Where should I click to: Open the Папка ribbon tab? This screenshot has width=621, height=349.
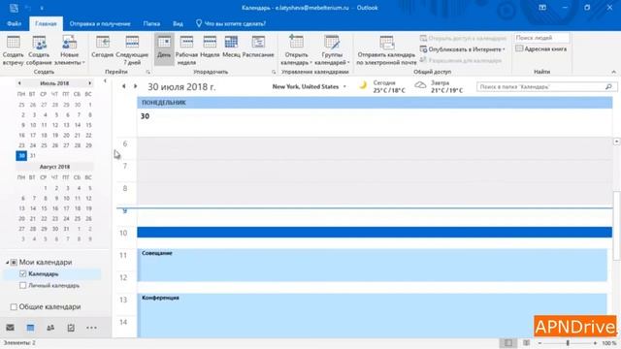[x=151, y=23]
